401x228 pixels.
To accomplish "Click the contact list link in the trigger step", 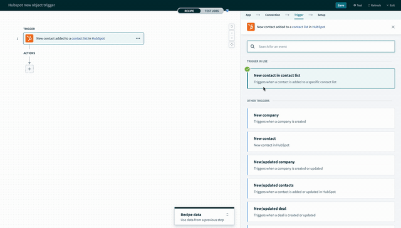I will click(x=80, y=38).
